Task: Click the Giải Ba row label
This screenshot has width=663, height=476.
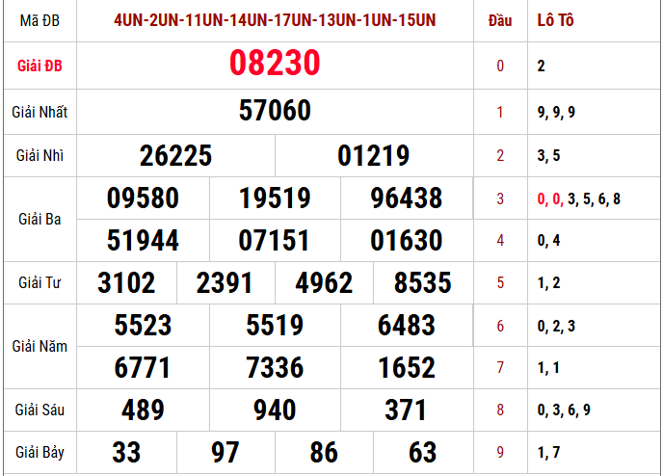Action: coord(40,220)
